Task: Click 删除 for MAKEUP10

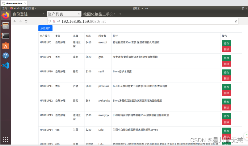Action: pos(226,79)
